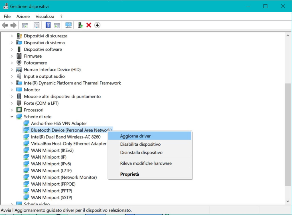292x215 pixels.
Task: Collapse the Schede di rete category
Action: click(x=12, y=117)
